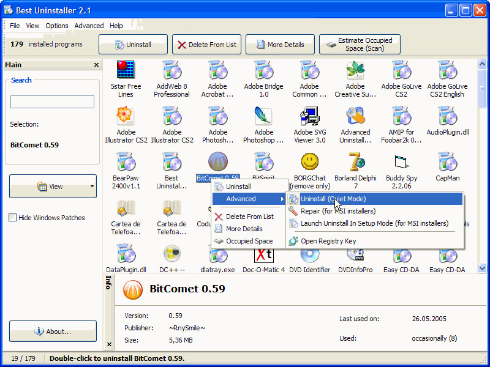This screenshot has width=490, height=367.
Task: Open the View menu in menu bar
Action: 32,26
